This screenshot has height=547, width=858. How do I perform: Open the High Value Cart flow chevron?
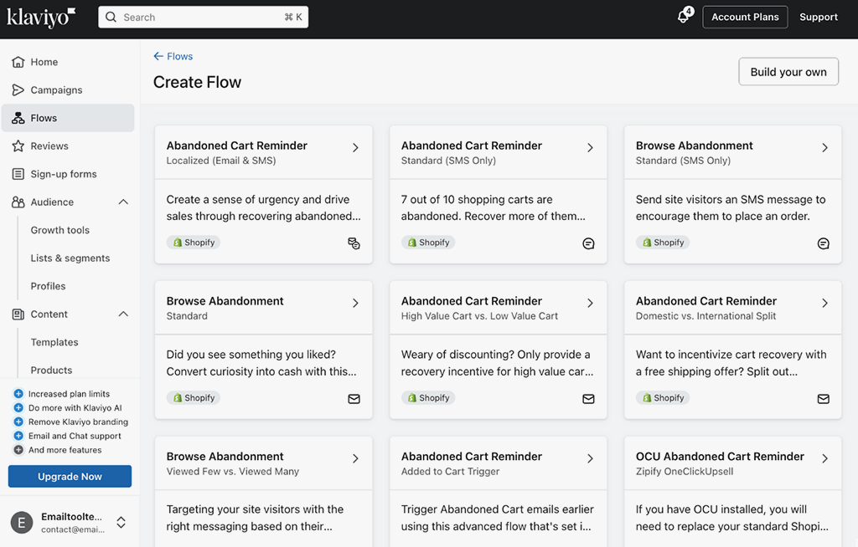pyautogui.click(x=590, y=303)
